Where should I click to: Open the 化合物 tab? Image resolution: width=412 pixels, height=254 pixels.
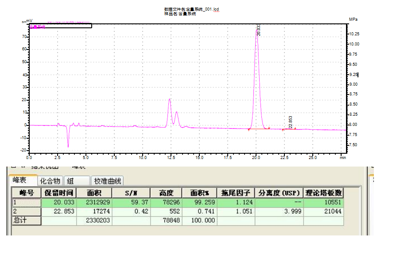(50, 180)
